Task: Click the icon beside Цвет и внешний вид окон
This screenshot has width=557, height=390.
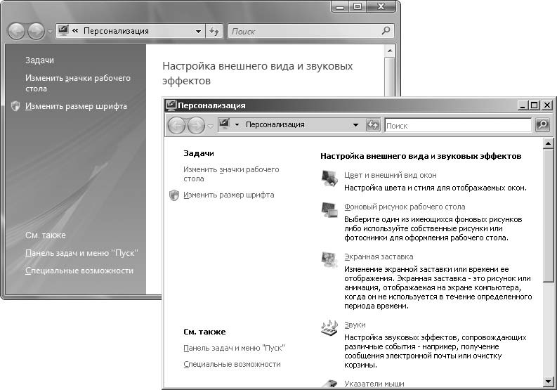Action: point(329,178)
